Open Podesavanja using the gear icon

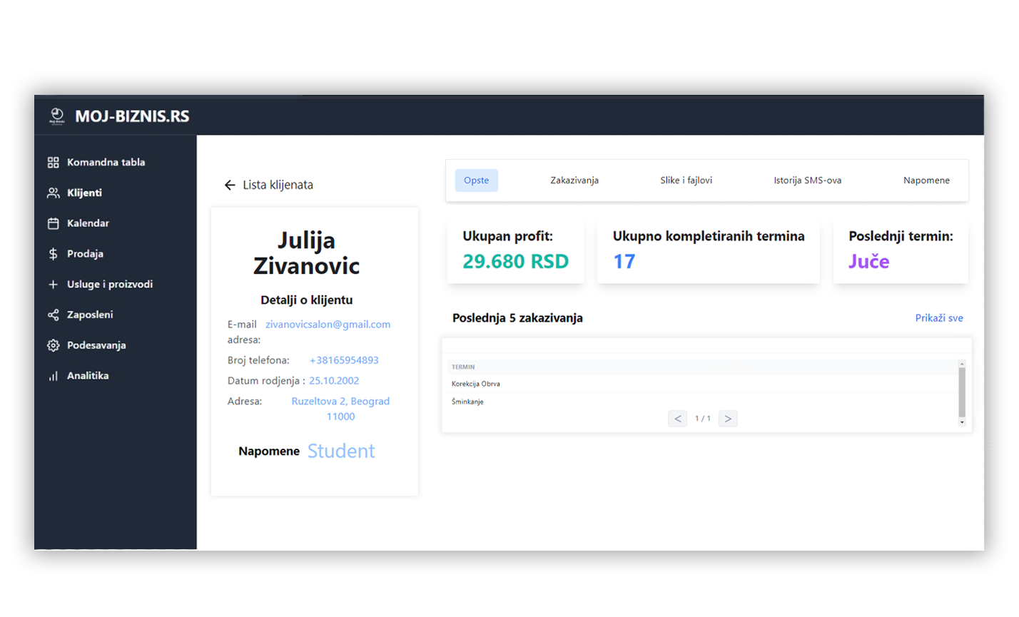pyautogui.click(x=54, y=345)
